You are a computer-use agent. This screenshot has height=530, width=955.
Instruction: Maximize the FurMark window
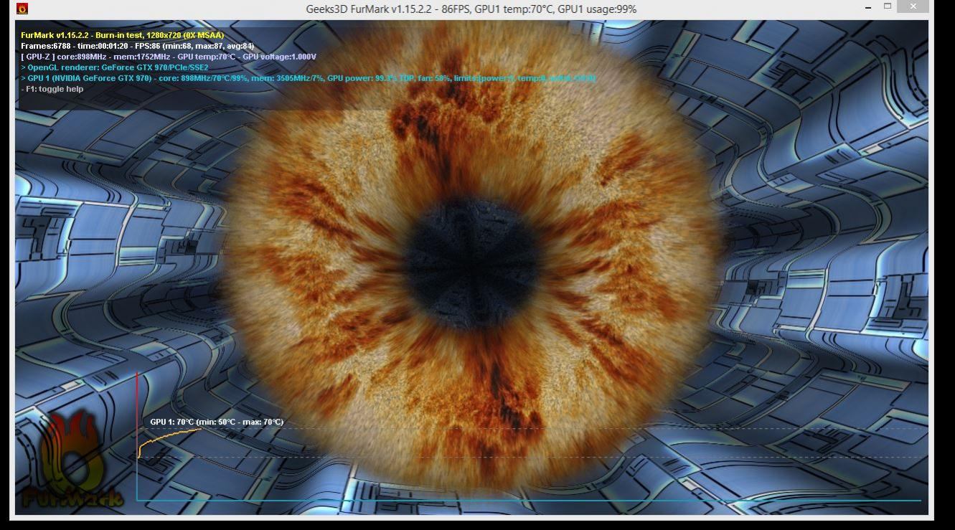click(888, 6)
